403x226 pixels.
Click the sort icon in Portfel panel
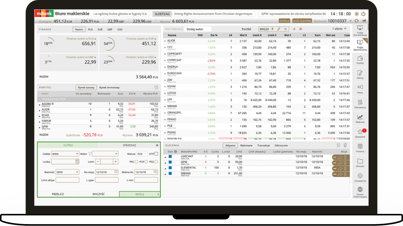156,87
